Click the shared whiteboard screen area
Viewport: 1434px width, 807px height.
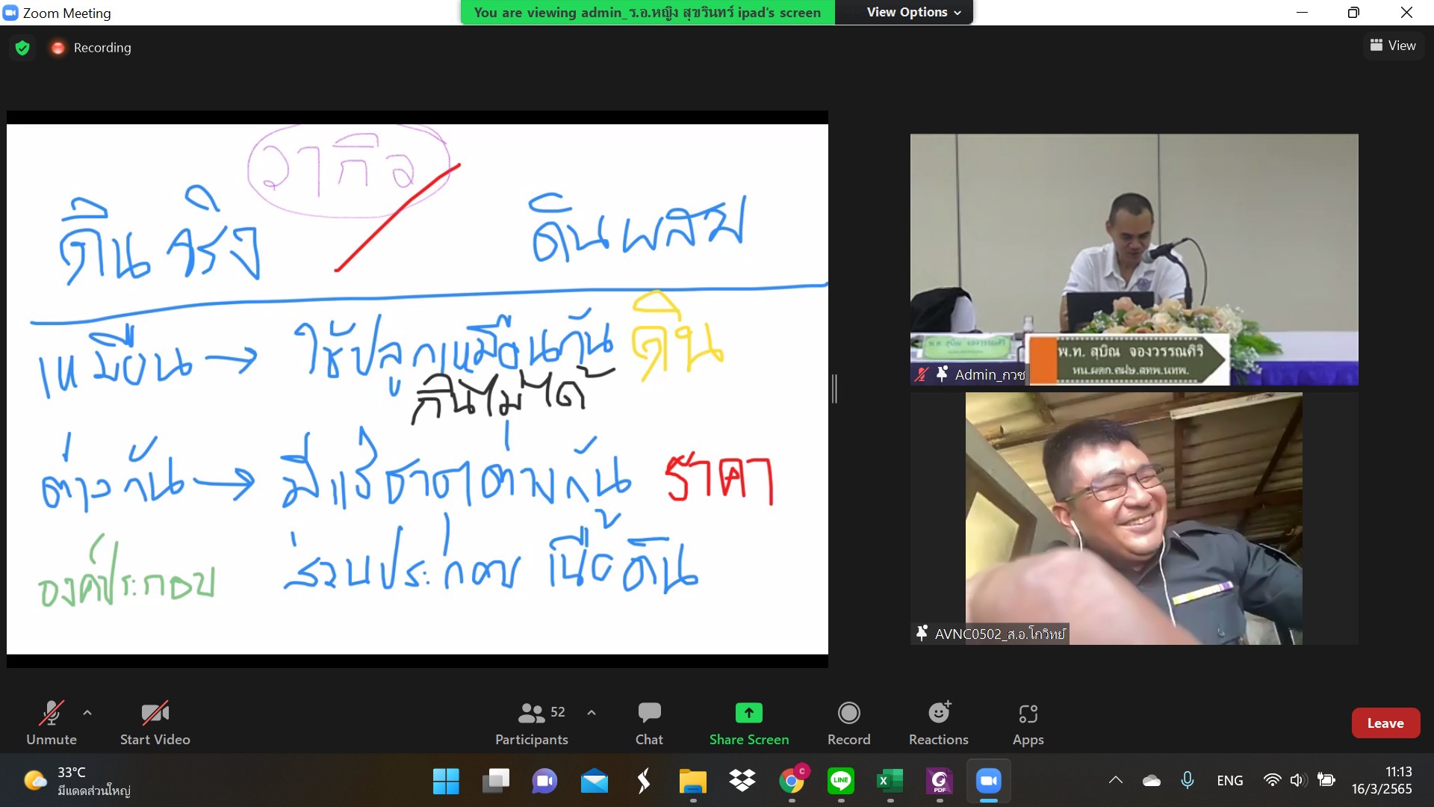click(x=418, y=389)
